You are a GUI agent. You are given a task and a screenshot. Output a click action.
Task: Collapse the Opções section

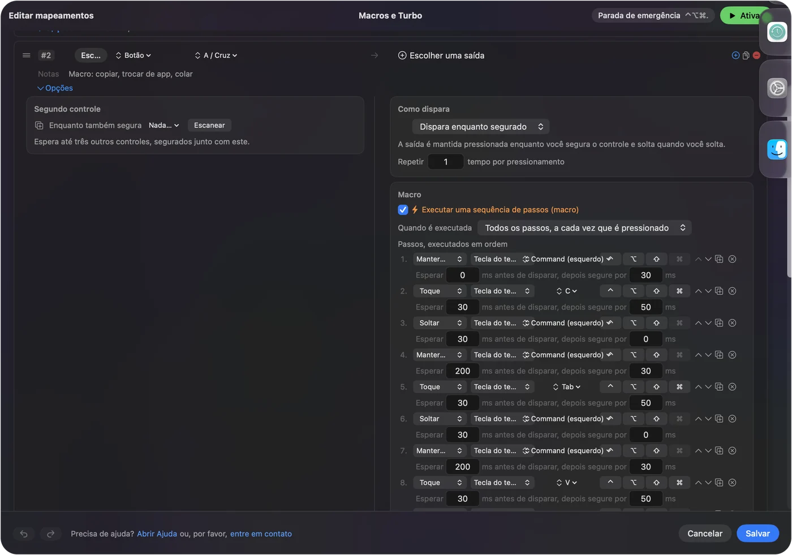(55, 88)
